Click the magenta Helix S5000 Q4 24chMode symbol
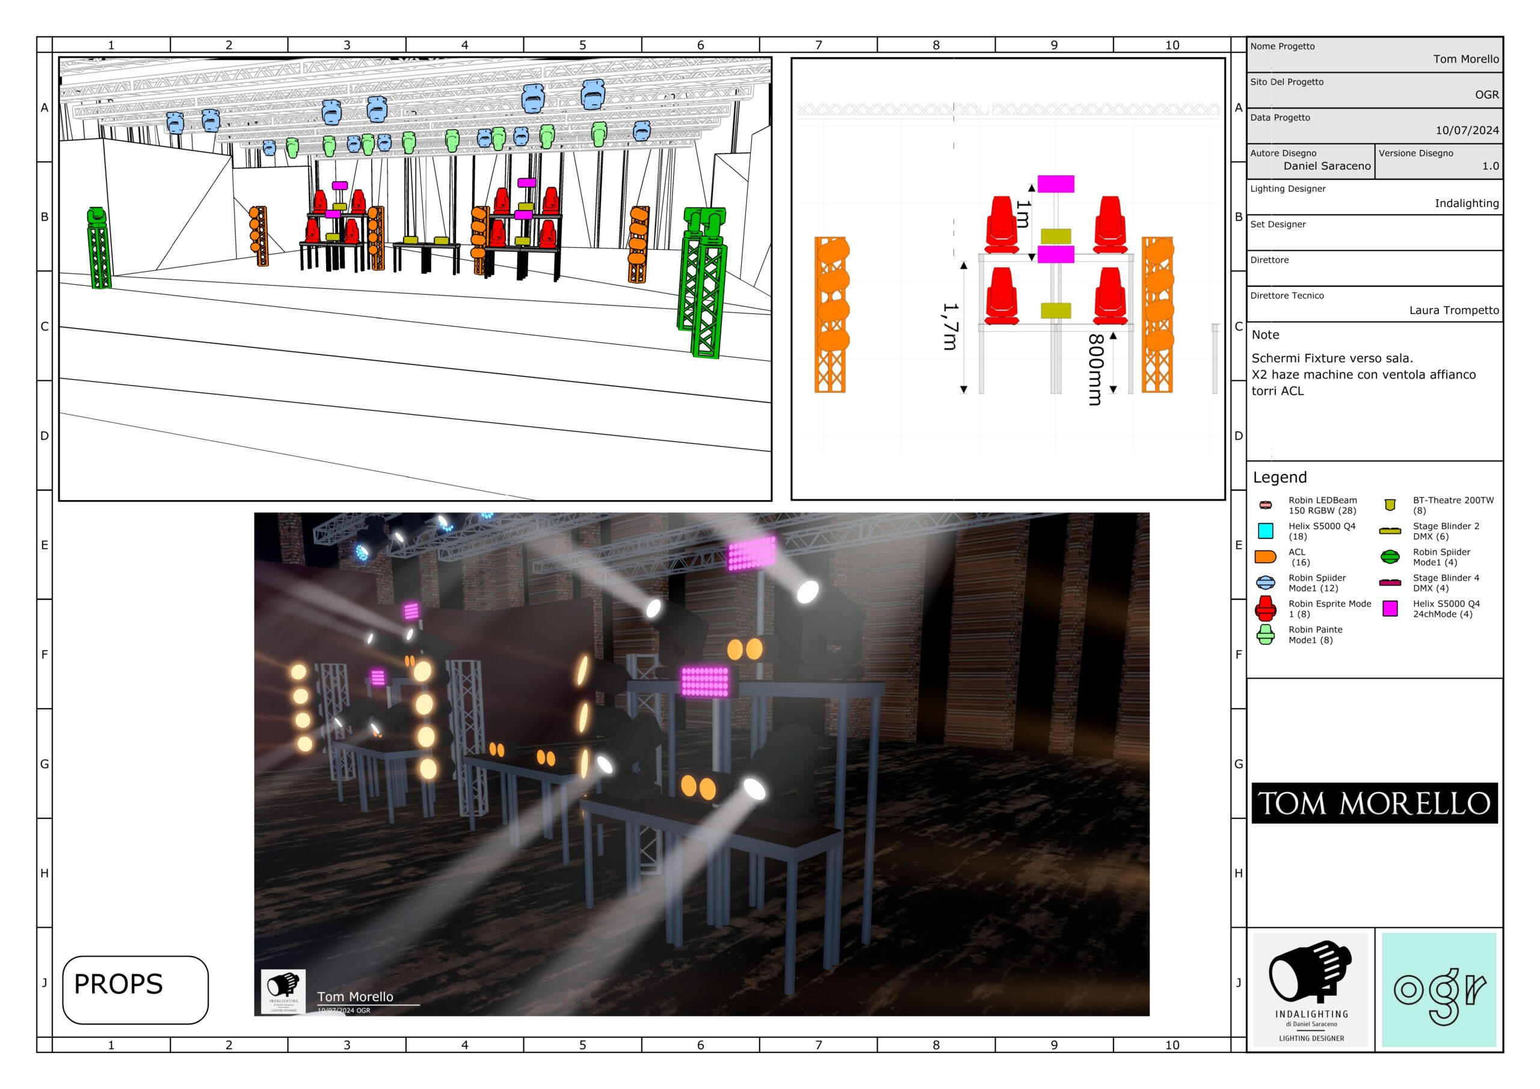This screenshot has width=1540, height=1089. (1390, 608)
